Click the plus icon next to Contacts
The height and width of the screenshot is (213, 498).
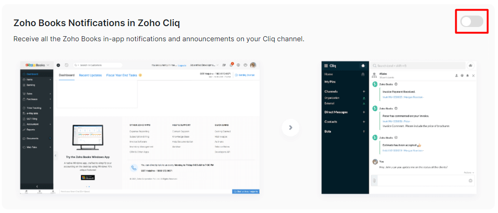364,121
